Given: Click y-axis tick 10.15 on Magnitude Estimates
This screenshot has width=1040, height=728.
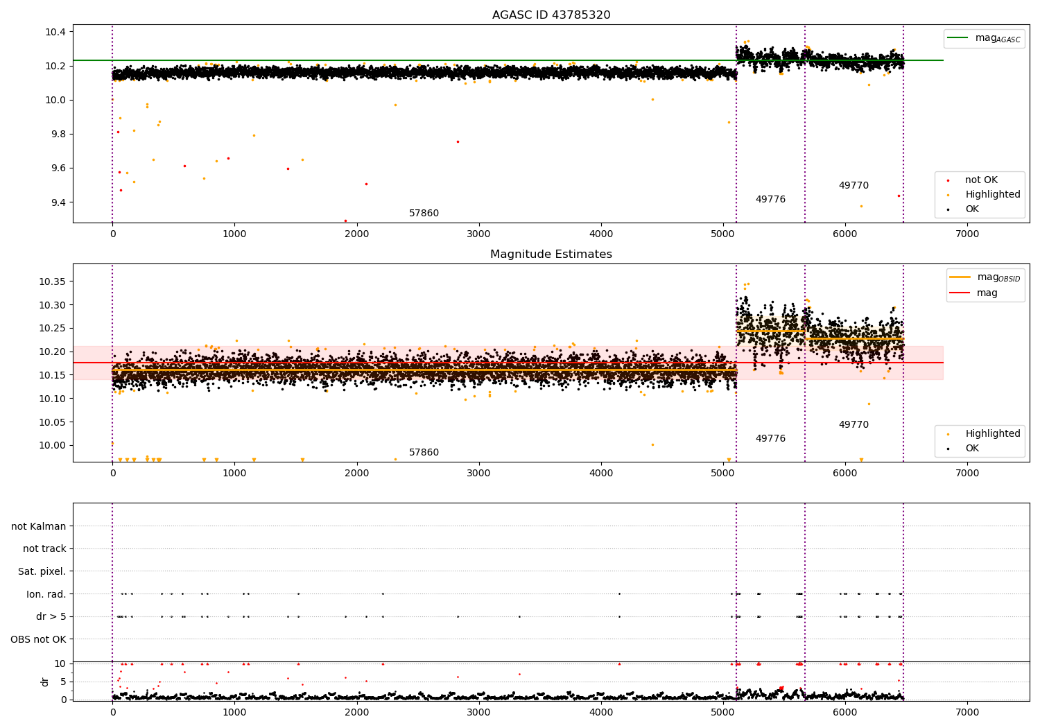Looking at the screenshot, I should 53,376.
